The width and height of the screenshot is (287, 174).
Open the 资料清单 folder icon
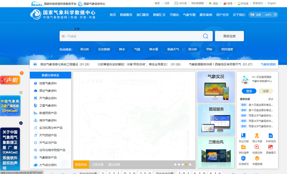pos(244,147)
